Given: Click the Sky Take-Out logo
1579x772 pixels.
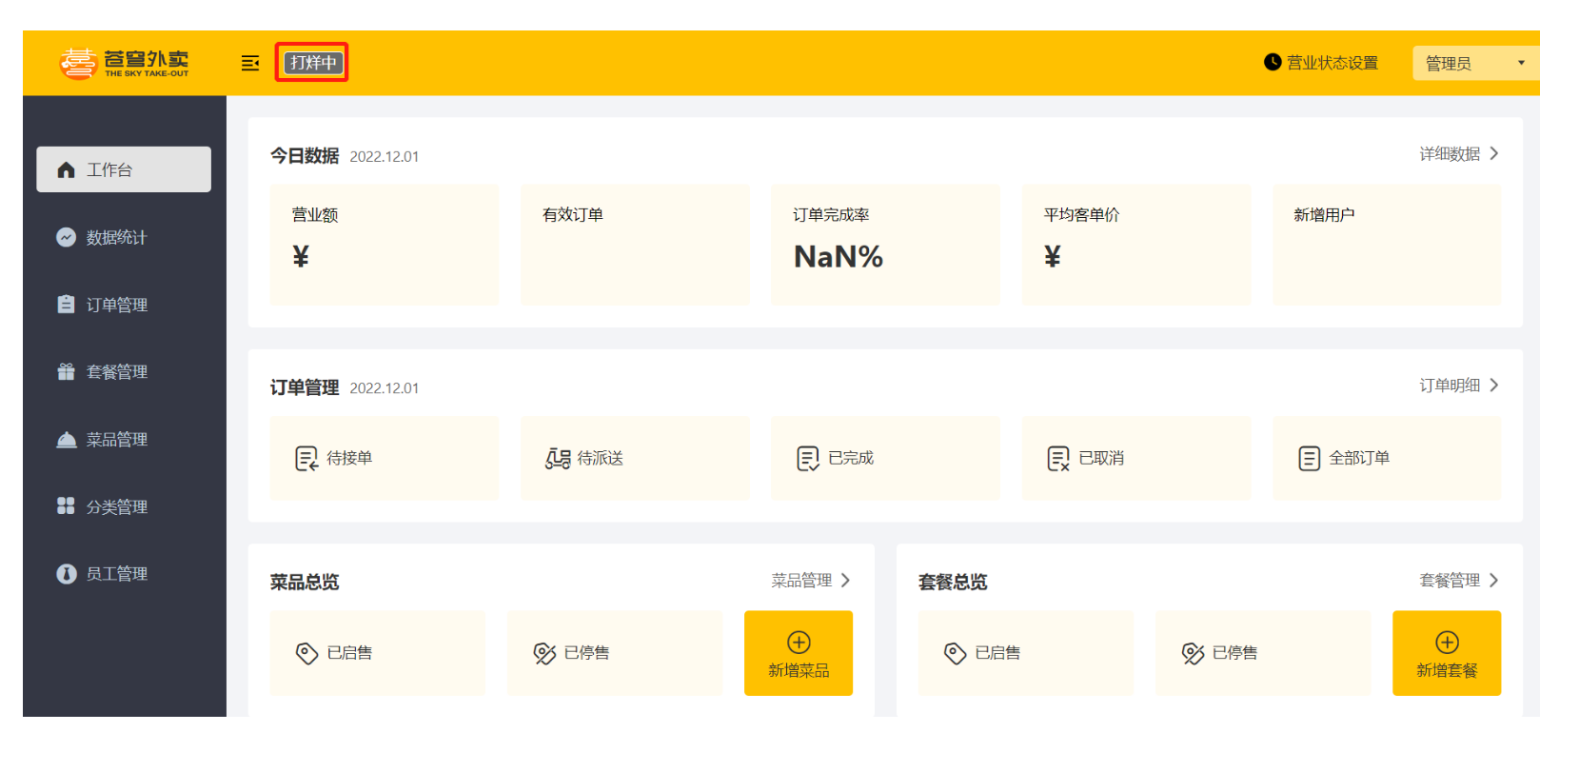Looking at the screenshot, I should point(124,63).
